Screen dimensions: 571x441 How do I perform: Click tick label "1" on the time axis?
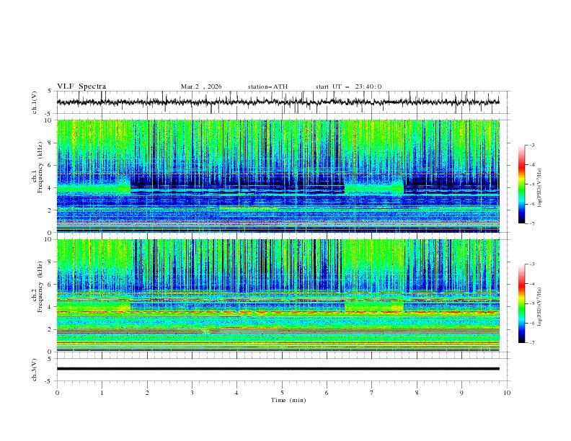(x=102, y=393)
